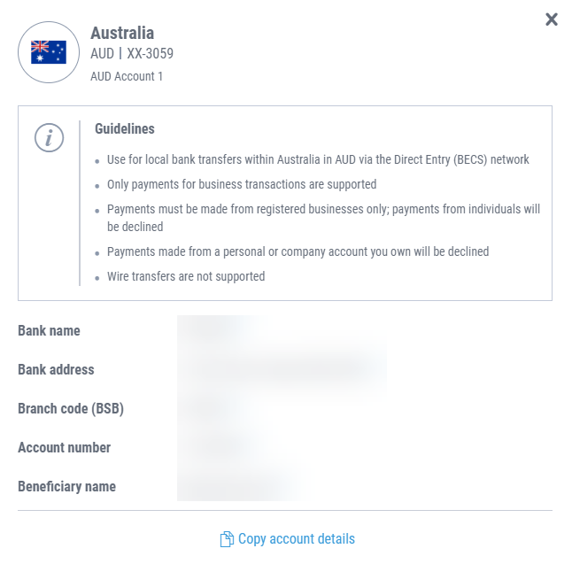The image size is (572, 564).
Task: Click the business transactions only guideline
Action: (242, 184)
